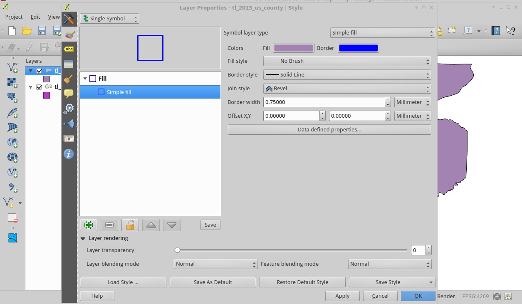Open the Actions gear icon in sidebar

click(x=69, y=109)
